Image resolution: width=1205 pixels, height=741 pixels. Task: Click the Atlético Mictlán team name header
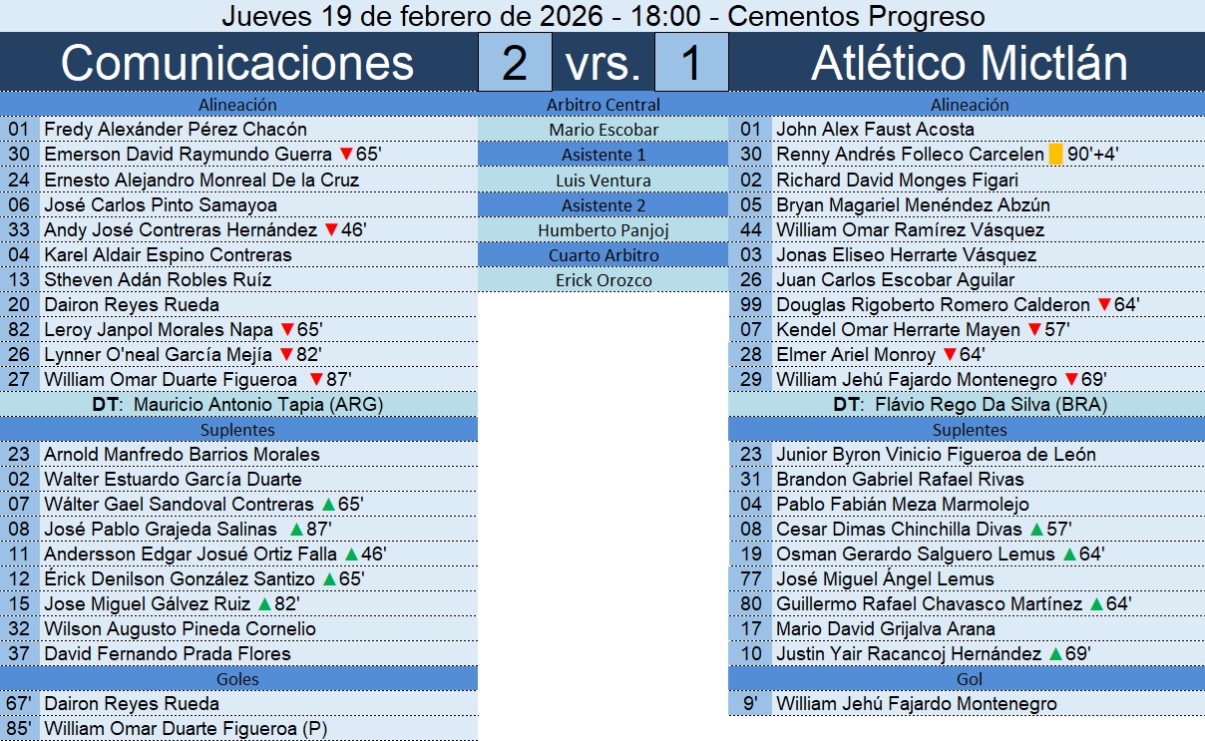[969, 63]
